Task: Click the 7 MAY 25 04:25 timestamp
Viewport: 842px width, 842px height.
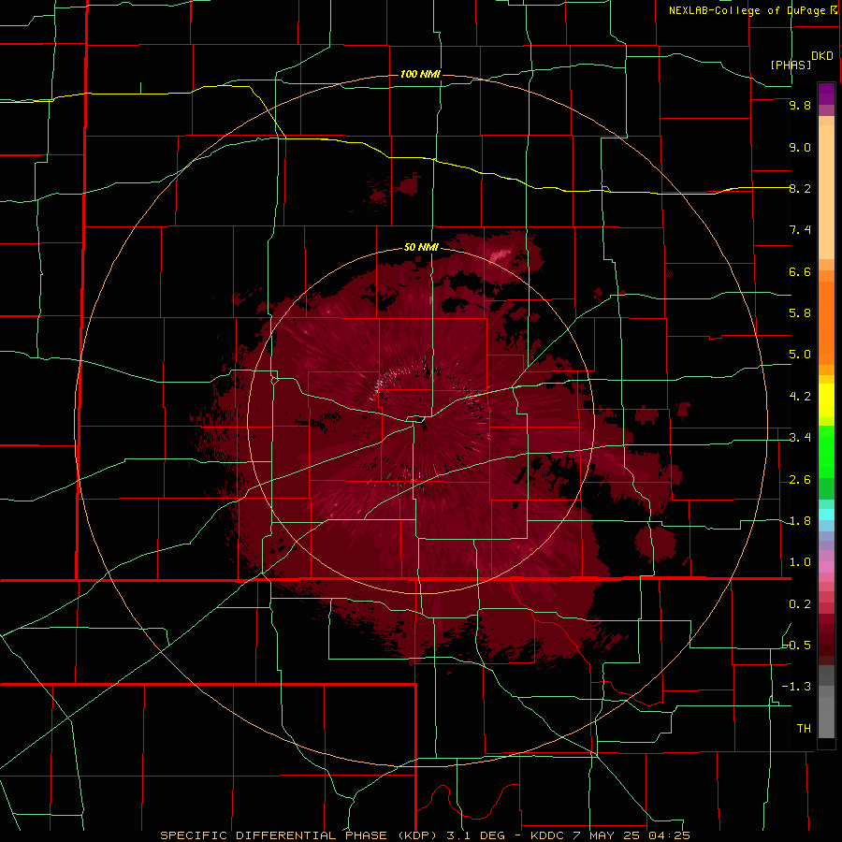Action: (631, 835)
